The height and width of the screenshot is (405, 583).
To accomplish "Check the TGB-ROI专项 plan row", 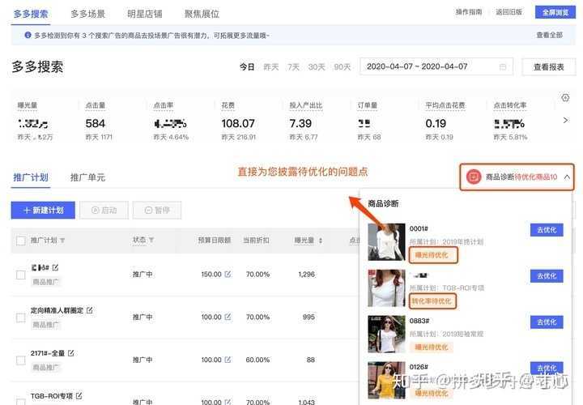I will (x=21, y=402).
